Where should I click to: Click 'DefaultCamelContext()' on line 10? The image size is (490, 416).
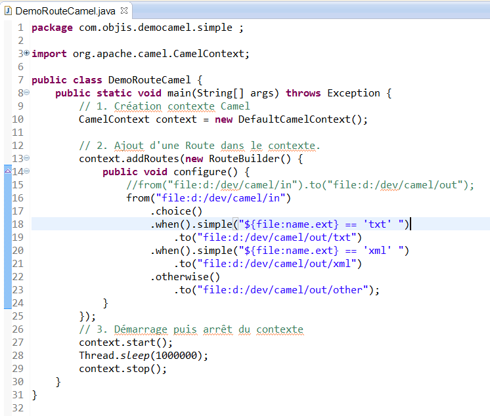tap(300, 119)
